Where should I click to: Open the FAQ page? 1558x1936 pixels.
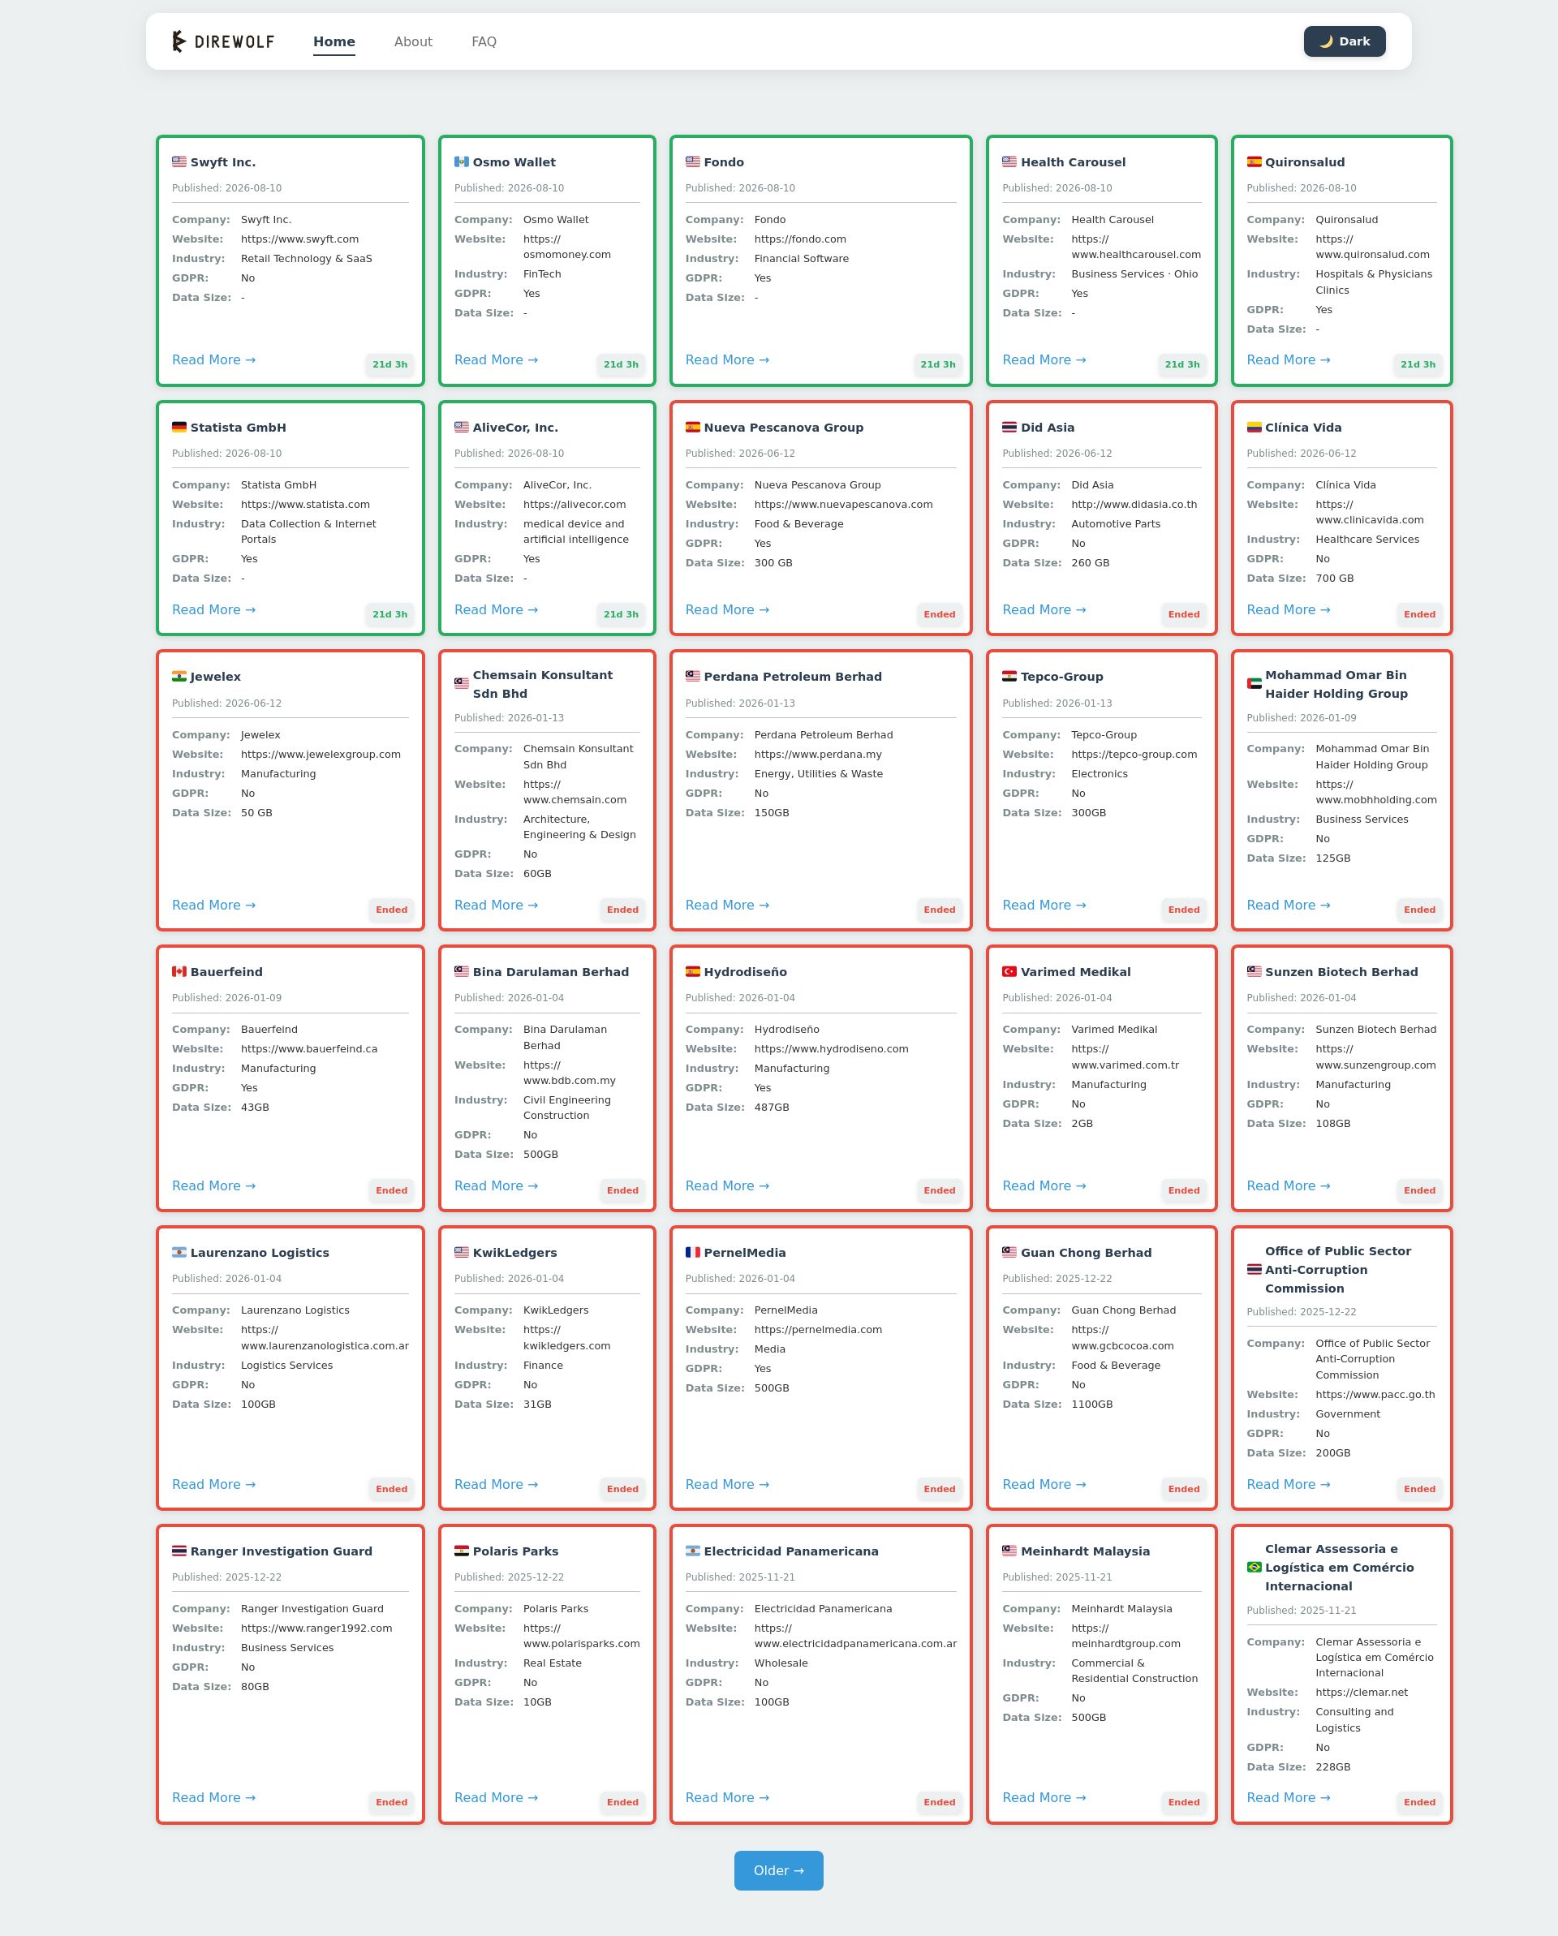484,41
